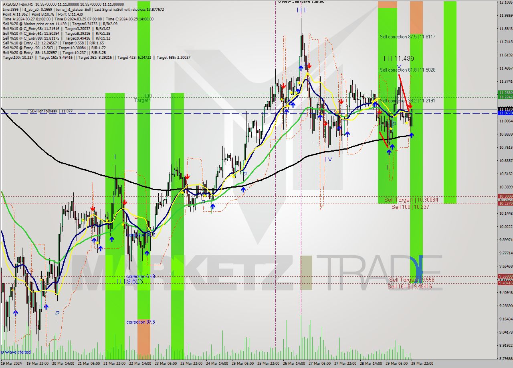The width and height of the screenshot is (513, 368).
Task: Click the '24 Mar 14:00' time label
Action: 217,364
